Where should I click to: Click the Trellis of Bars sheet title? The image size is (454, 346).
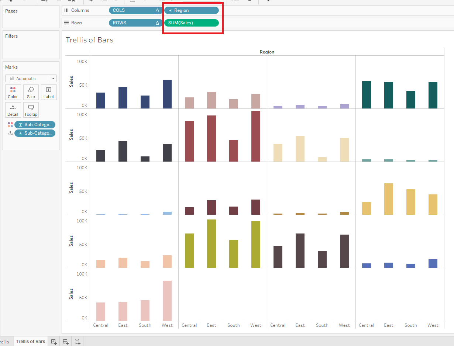(89, 40)
